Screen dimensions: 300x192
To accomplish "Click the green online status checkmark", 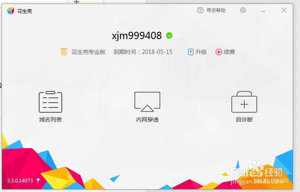I will click(169, 35).
